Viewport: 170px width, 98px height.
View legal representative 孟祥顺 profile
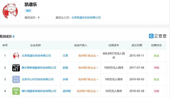click(67, 91)
